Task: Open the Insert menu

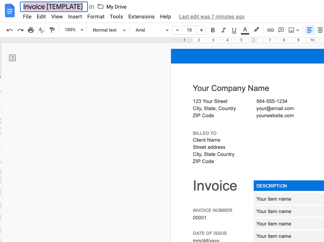Action: [75, 17]
